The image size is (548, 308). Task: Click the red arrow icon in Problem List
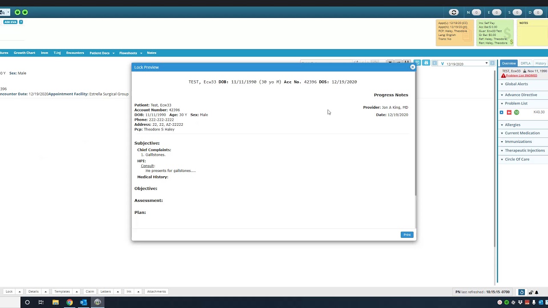point(509,113)
